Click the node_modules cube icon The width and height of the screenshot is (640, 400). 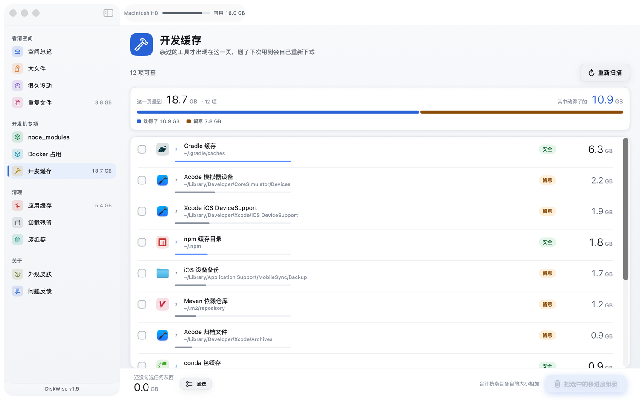(x=17, y=137)
